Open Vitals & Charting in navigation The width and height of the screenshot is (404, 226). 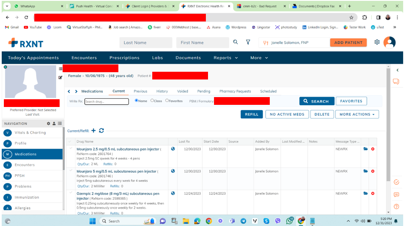[x=32, y=133]
